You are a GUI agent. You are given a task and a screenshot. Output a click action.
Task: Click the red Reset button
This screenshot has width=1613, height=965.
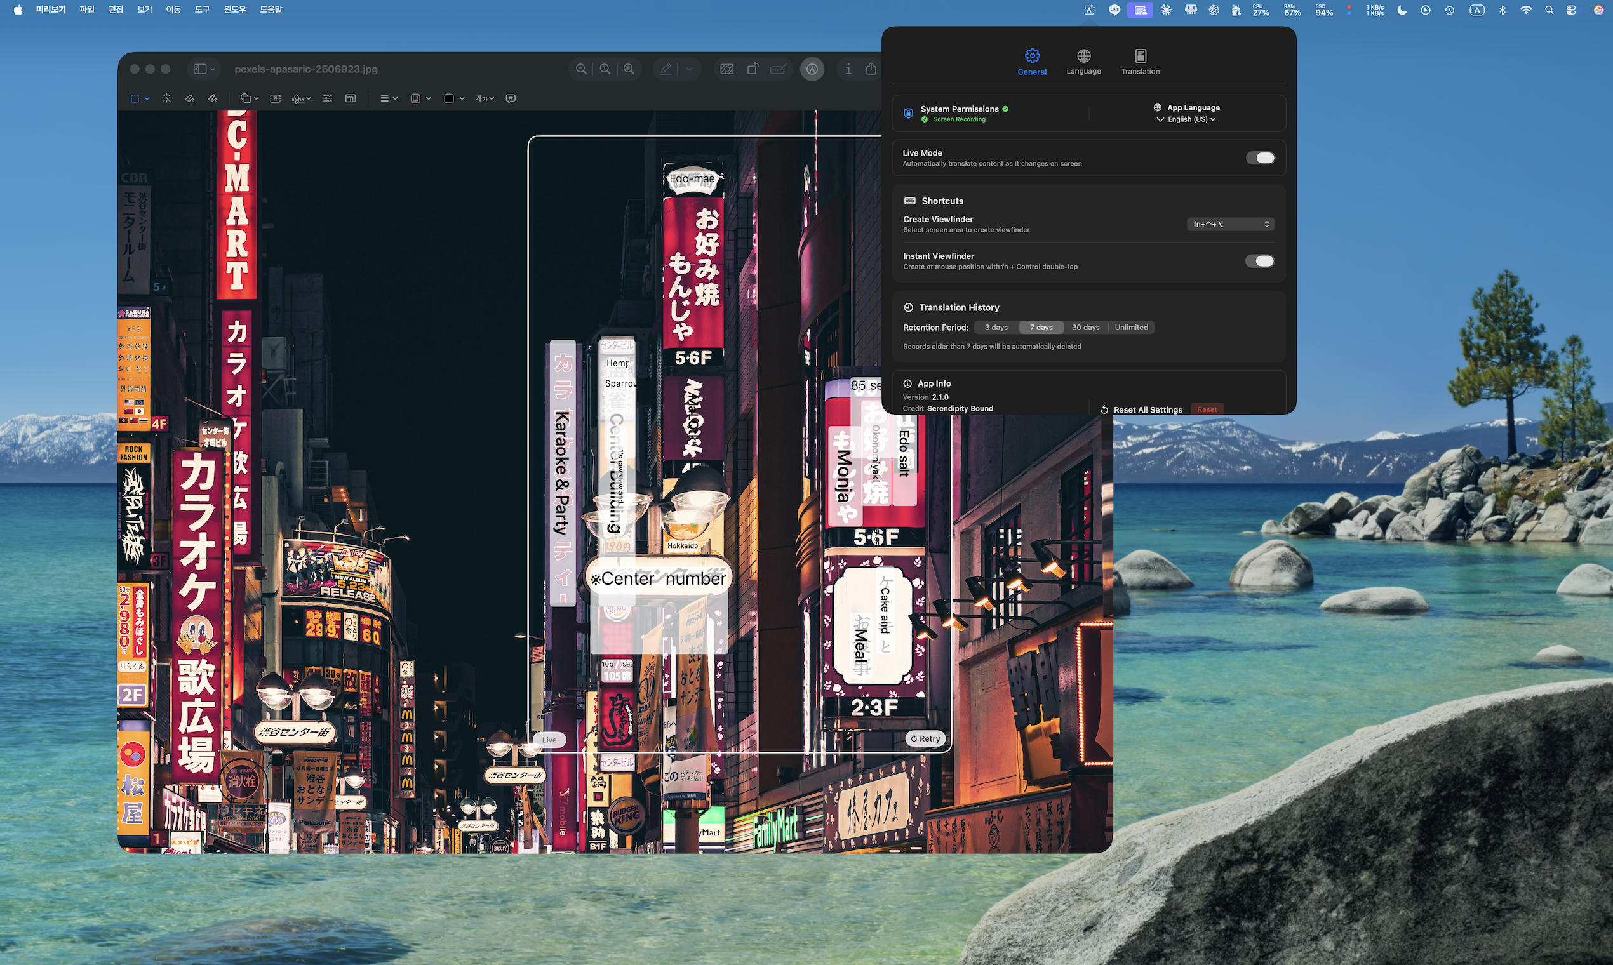pyautogui.click(x=1207, y=409)
